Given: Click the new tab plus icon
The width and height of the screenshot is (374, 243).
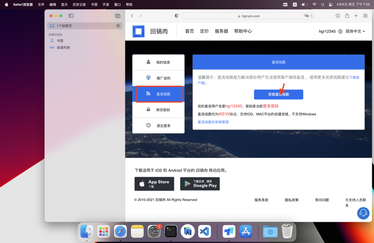Looking at the screenshot, I should tap(356, 16).
